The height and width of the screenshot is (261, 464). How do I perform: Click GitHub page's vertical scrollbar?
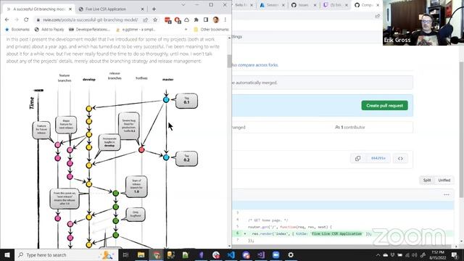462,130
